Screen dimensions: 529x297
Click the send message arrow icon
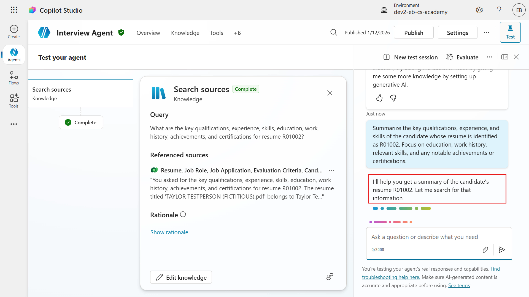click(x=502, y=250)
